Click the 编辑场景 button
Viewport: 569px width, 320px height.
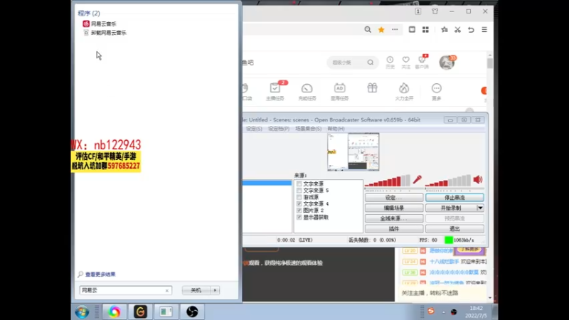(394, 208)
